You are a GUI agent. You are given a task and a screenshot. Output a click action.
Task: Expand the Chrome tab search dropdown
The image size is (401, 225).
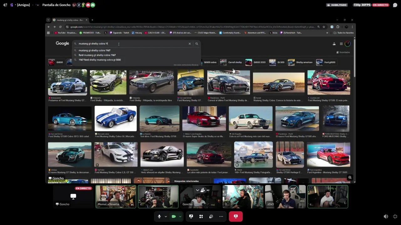pos(48,20)
